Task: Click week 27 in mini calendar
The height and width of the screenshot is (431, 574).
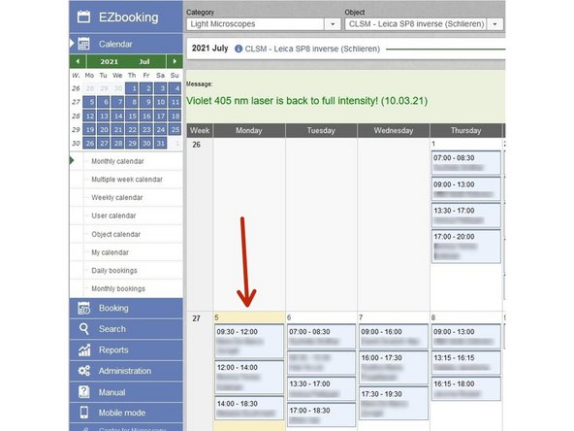Action: [x=76, y=102]
